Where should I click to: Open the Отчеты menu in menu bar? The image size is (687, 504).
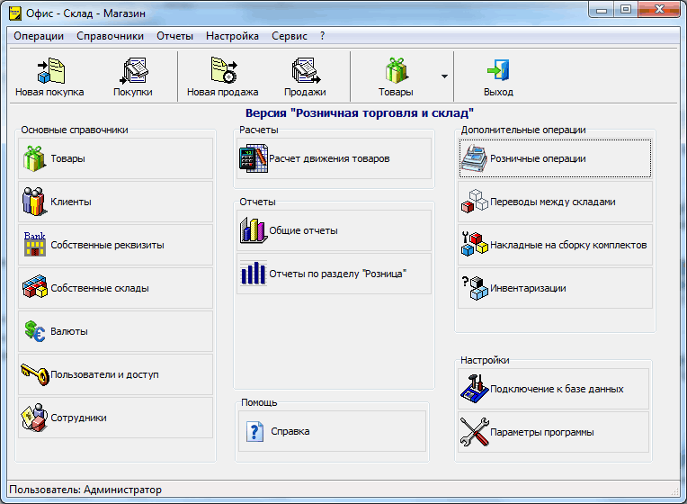point(174,36)
